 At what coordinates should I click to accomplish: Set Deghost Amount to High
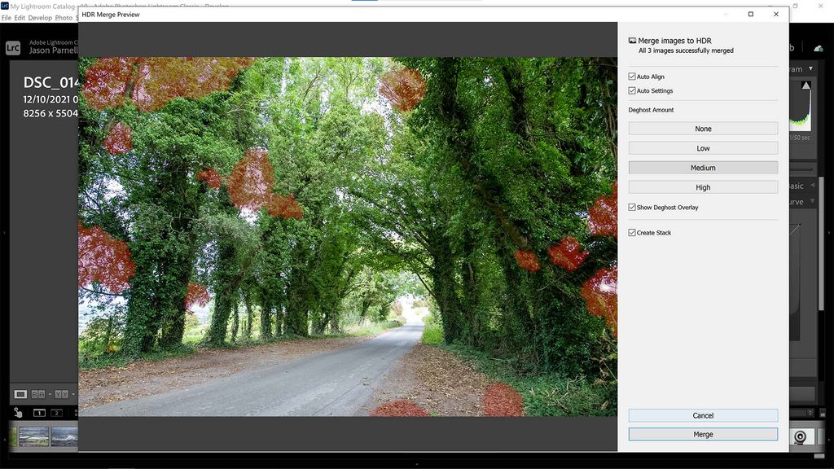click(702, 186)
